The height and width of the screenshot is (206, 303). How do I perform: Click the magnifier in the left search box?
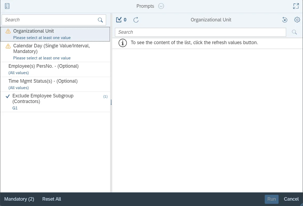pos(100,20)
